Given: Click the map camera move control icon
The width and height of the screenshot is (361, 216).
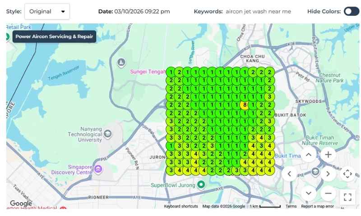Looking at the screenshot, I should click(x=347, y=174).
